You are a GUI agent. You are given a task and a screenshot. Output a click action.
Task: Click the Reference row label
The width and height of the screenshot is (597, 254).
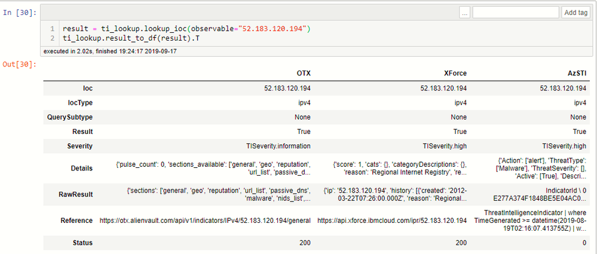(76, 221)
